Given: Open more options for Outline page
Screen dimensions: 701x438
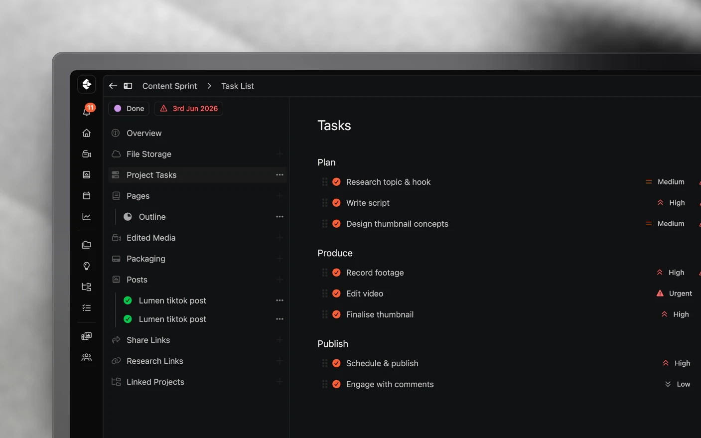Looking at the screenshot, I should coord(280,217).
